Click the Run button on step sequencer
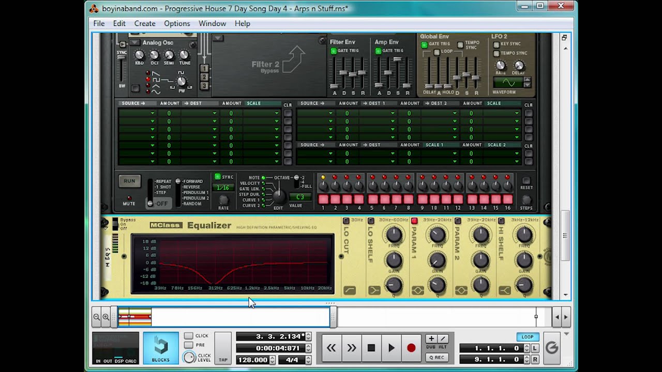The image size is (662, 372). click(x=129, y=181)
